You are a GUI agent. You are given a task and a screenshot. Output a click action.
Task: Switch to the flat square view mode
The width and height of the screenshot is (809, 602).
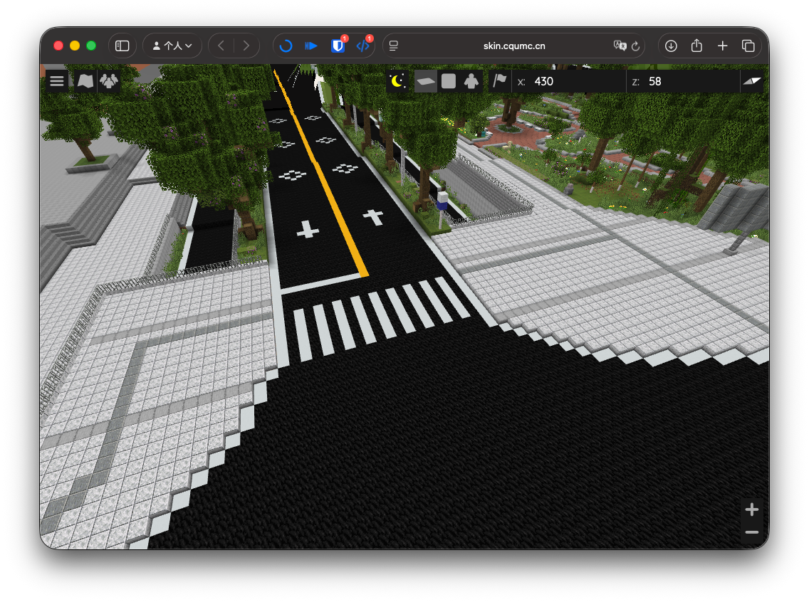[x=449, y=81]
